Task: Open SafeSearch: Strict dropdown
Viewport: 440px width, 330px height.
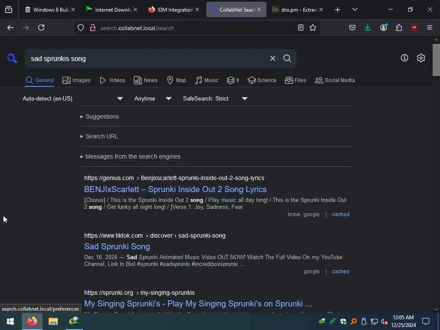Action: (x=215, y=98)
